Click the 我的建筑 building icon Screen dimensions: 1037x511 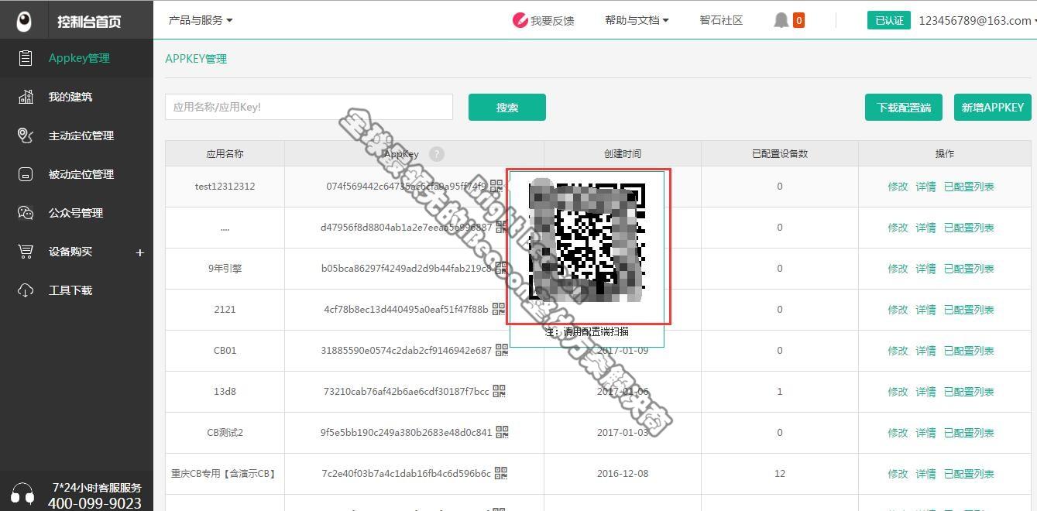click(26, 97)
